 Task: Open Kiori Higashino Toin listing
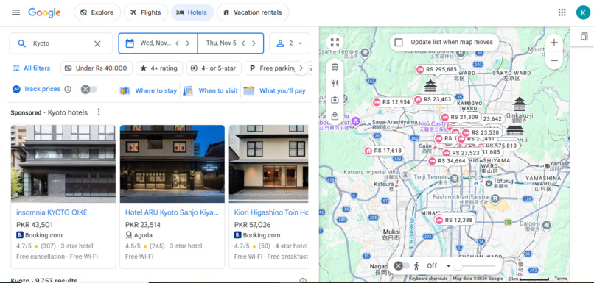(x=271, y=212)
